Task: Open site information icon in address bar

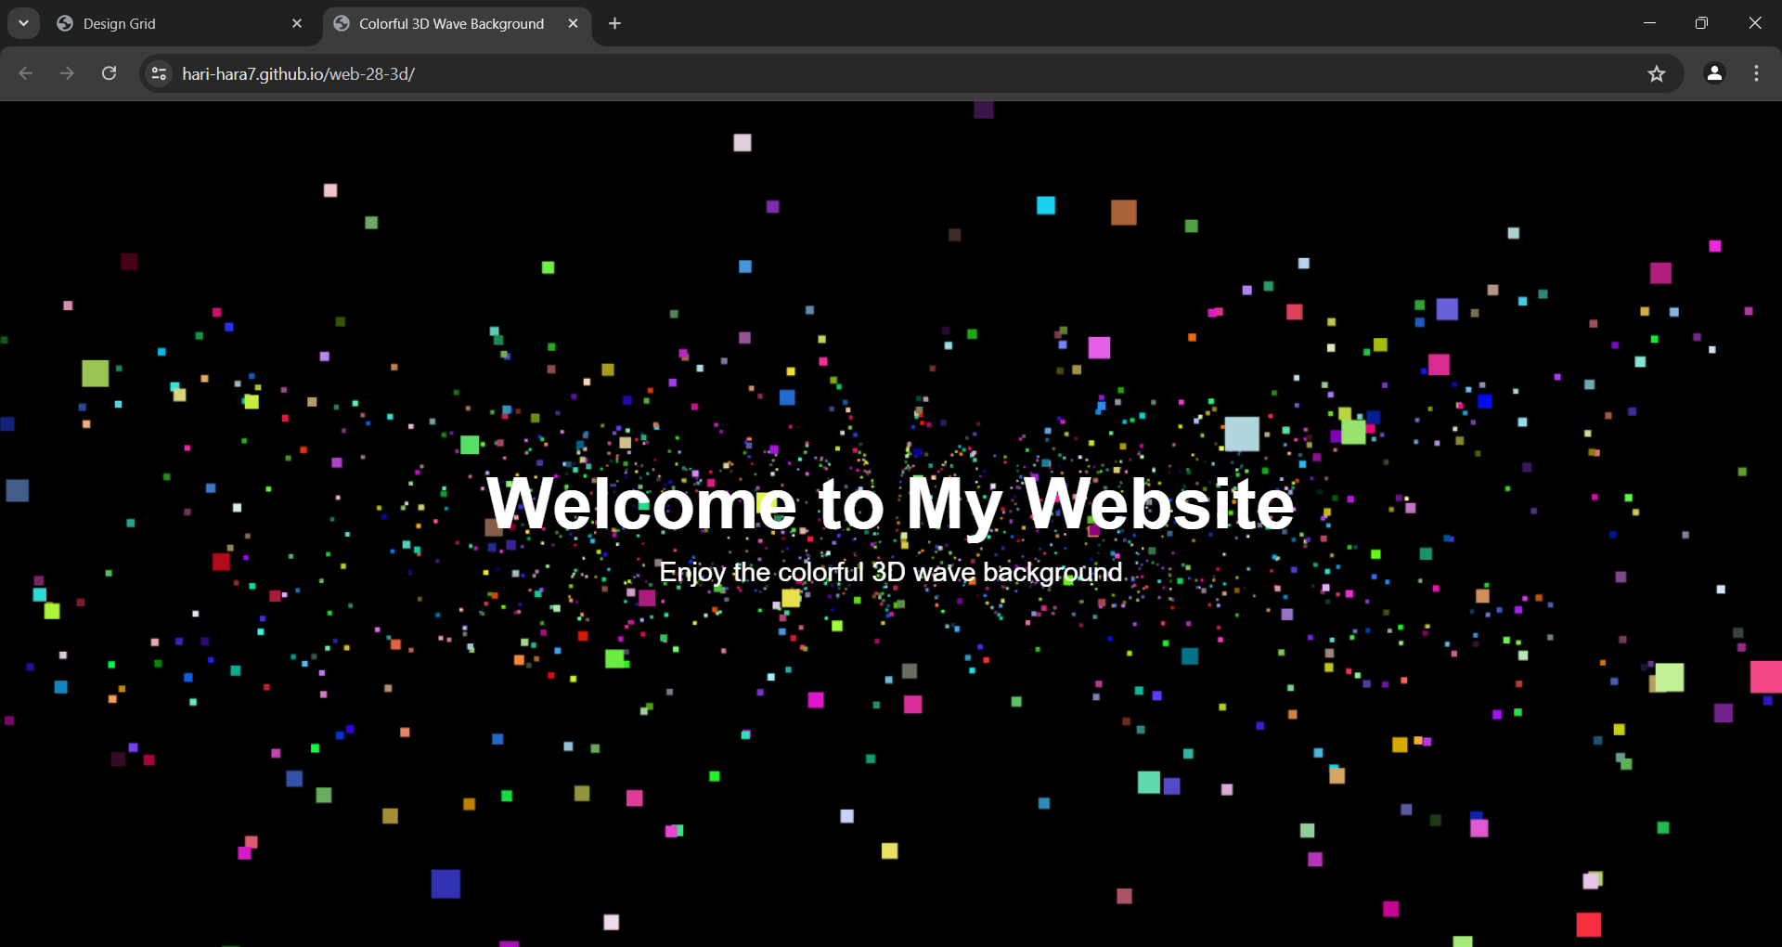Action: point(160,73)
